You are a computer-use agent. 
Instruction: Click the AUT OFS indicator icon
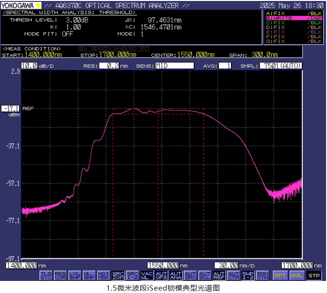click(162, 275)
